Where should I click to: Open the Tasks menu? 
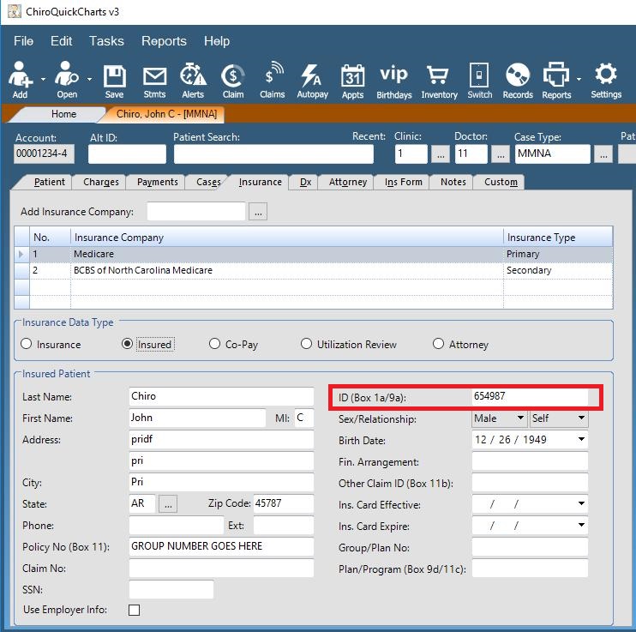[x=106, y=41]
